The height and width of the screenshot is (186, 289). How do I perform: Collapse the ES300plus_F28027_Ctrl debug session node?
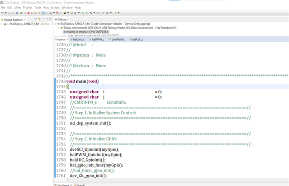pyautogui.click(x=57, y=24)
